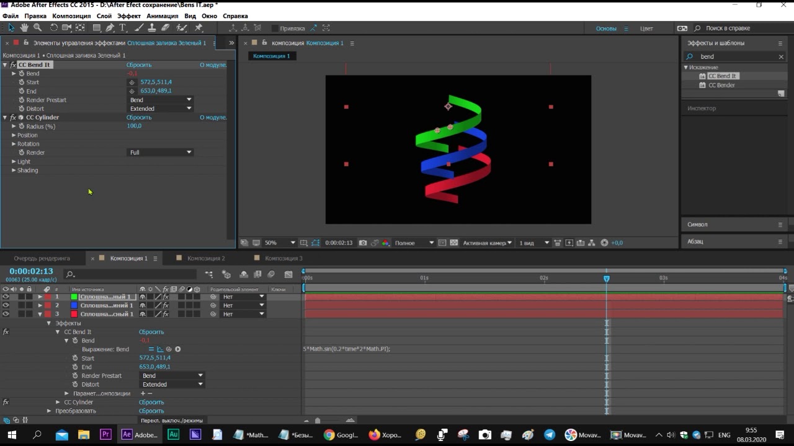794x446 pixels.
Task: Select the Hand tool
Action: [24, 28]
